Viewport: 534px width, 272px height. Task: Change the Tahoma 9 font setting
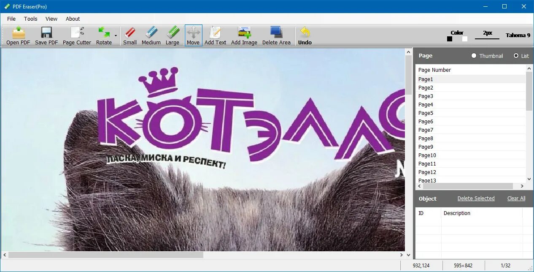click(518, 35)
